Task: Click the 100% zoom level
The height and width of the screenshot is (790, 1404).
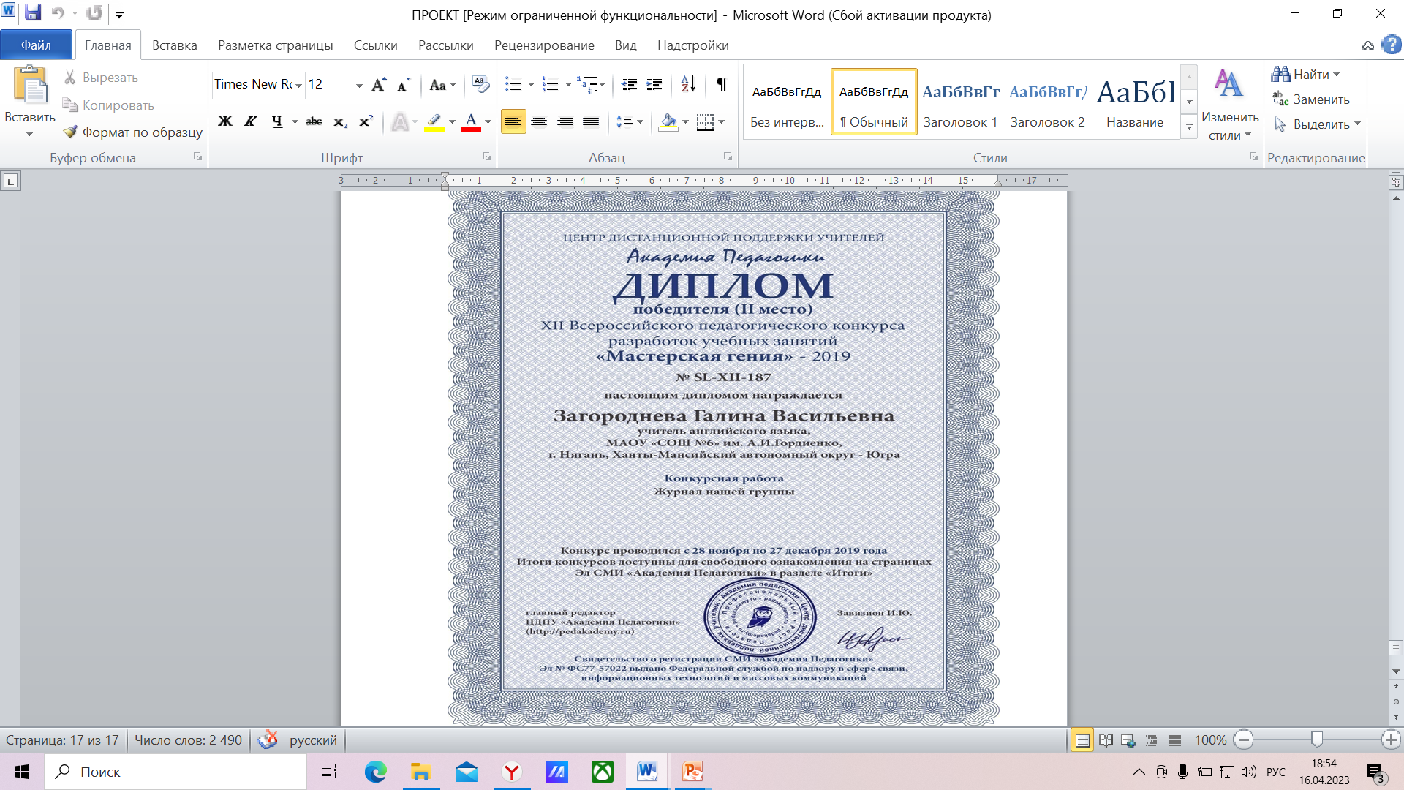Action: click(1210, 740)
